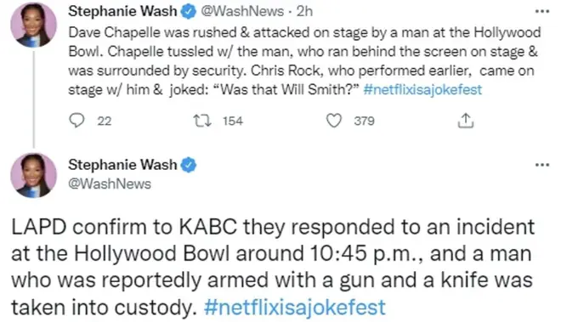The height and width of the screenshot is (322, 561).
Task: View the 379 likes count
Action: pyautogui.click(x=364, y=121)
